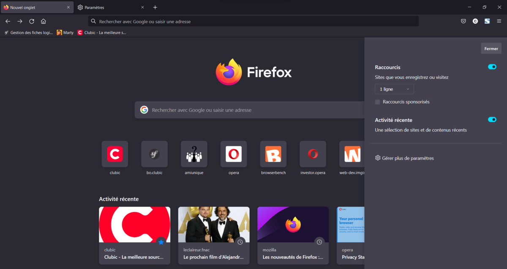Click the Activité récente heading on the page
Viewport: 507px width, 269px height.
[x=119, y=199]
